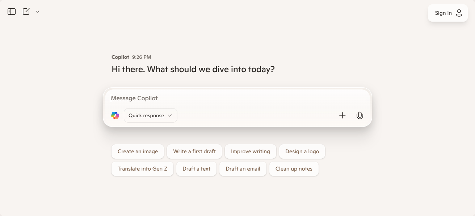Focus the Message Copilot input field
Screen dimensions: 475x216
coord(237,98)
